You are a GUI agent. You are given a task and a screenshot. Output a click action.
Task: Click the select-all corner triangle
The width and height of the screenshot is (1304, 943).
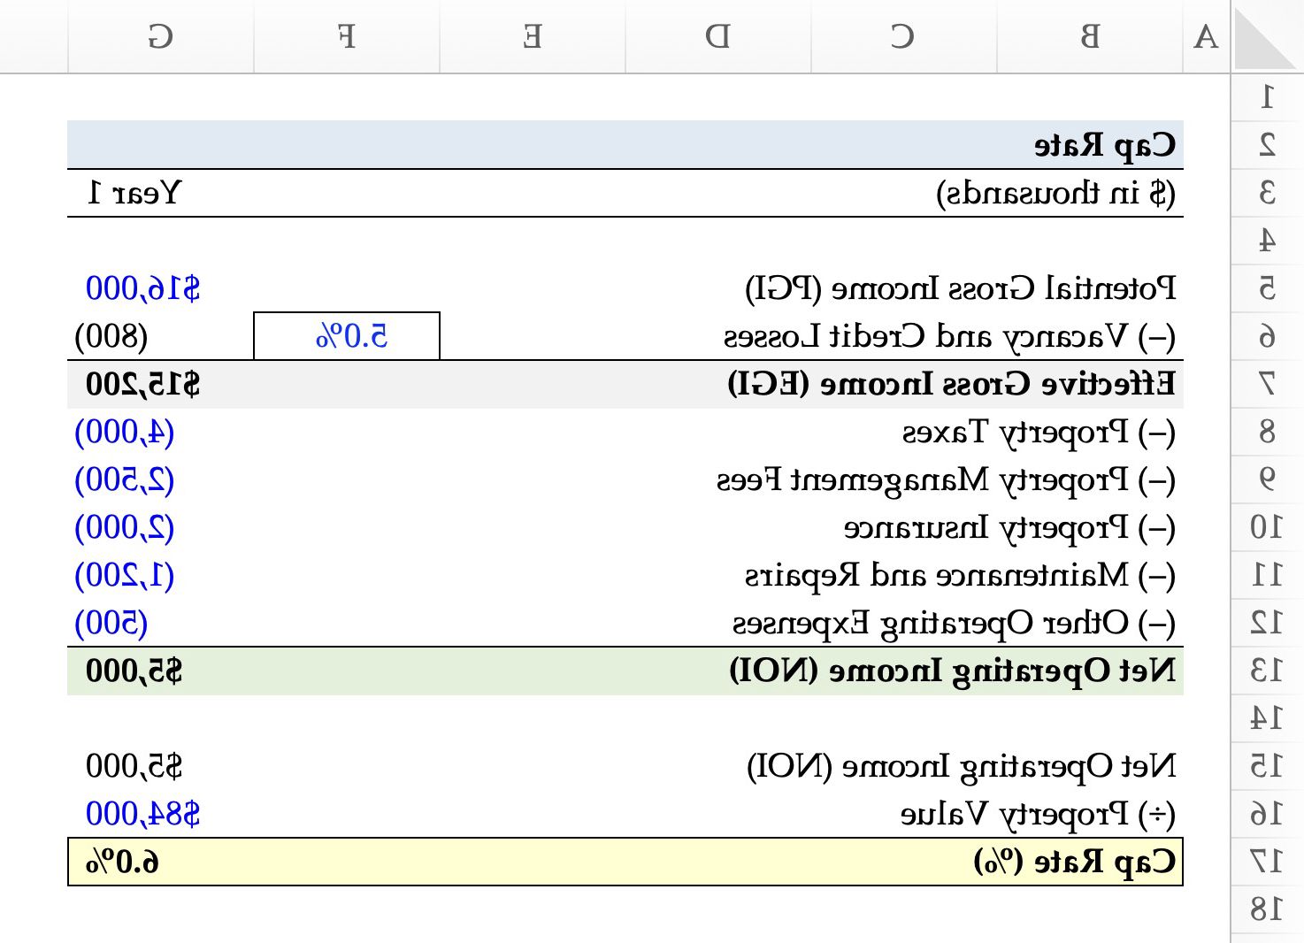pyautogui.click(x=1266, y=37)
